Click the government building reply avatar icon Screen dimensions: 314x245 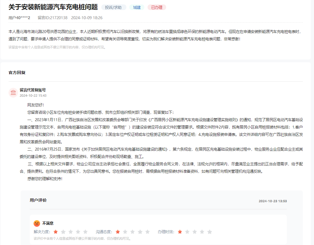pyautogui.click(x=13, y=92)
